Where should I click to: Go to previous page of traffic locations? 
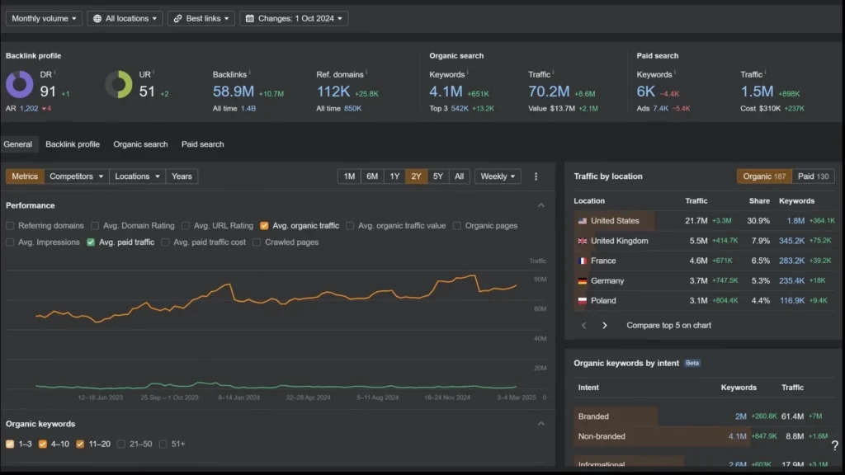click(x=584, y=326)
